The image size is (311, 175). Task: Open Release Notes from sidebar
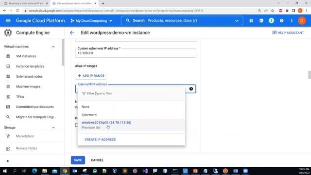pos(26,148)
